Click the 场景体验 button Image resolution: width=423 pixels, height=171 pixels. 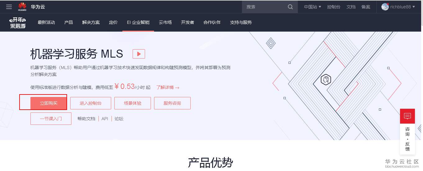point(133,103)
